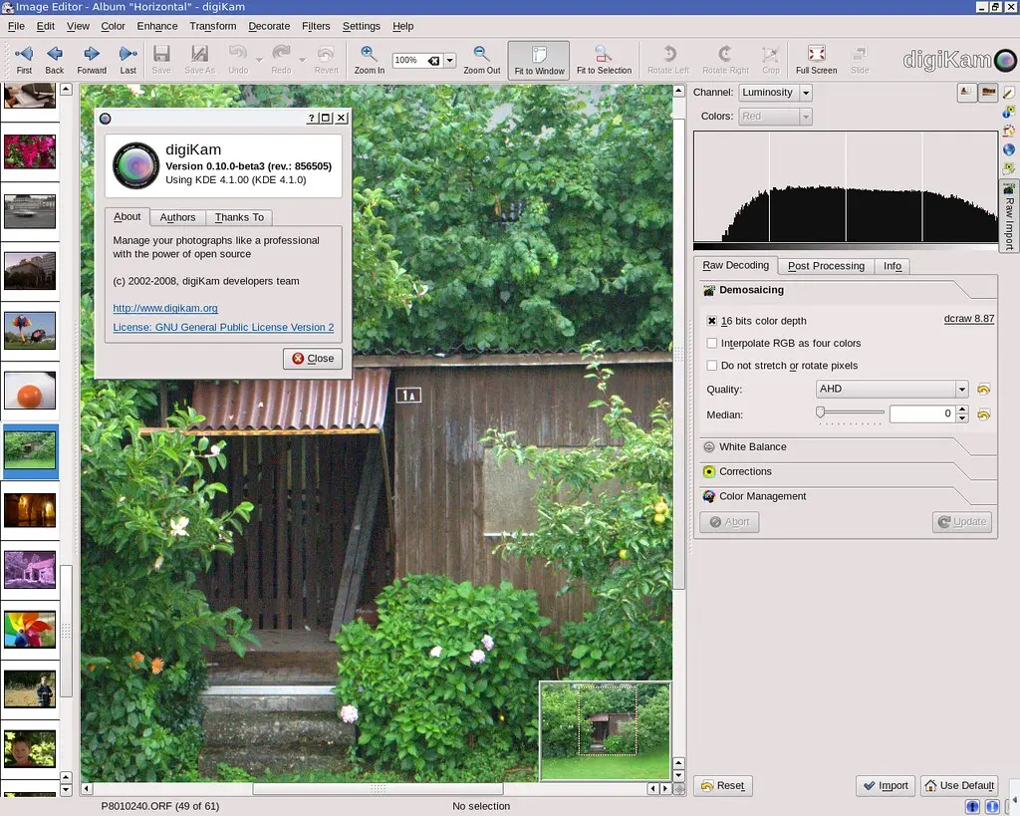Image resolution: width=1020 pixels, height=816 pixels.
Task: Activate Fit to Window view
Action: tap(538, 58)
